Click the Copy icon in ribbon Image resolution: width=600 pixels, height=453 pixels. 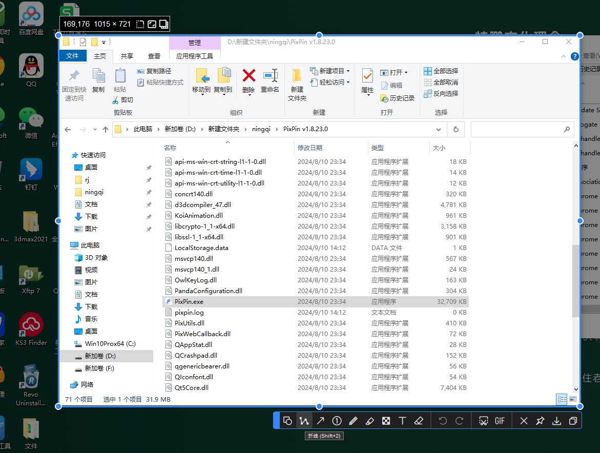point(98,75)
